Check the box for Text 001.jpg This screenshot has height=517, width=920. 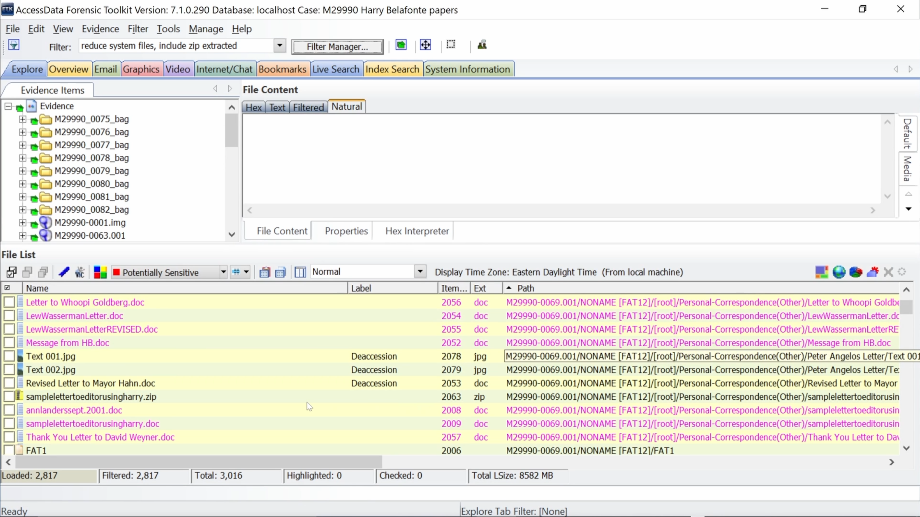tap(9, 356)
